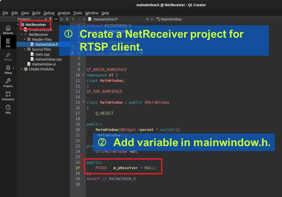Select the Source Files folder

pyautogui.click(x=41, y=49)
